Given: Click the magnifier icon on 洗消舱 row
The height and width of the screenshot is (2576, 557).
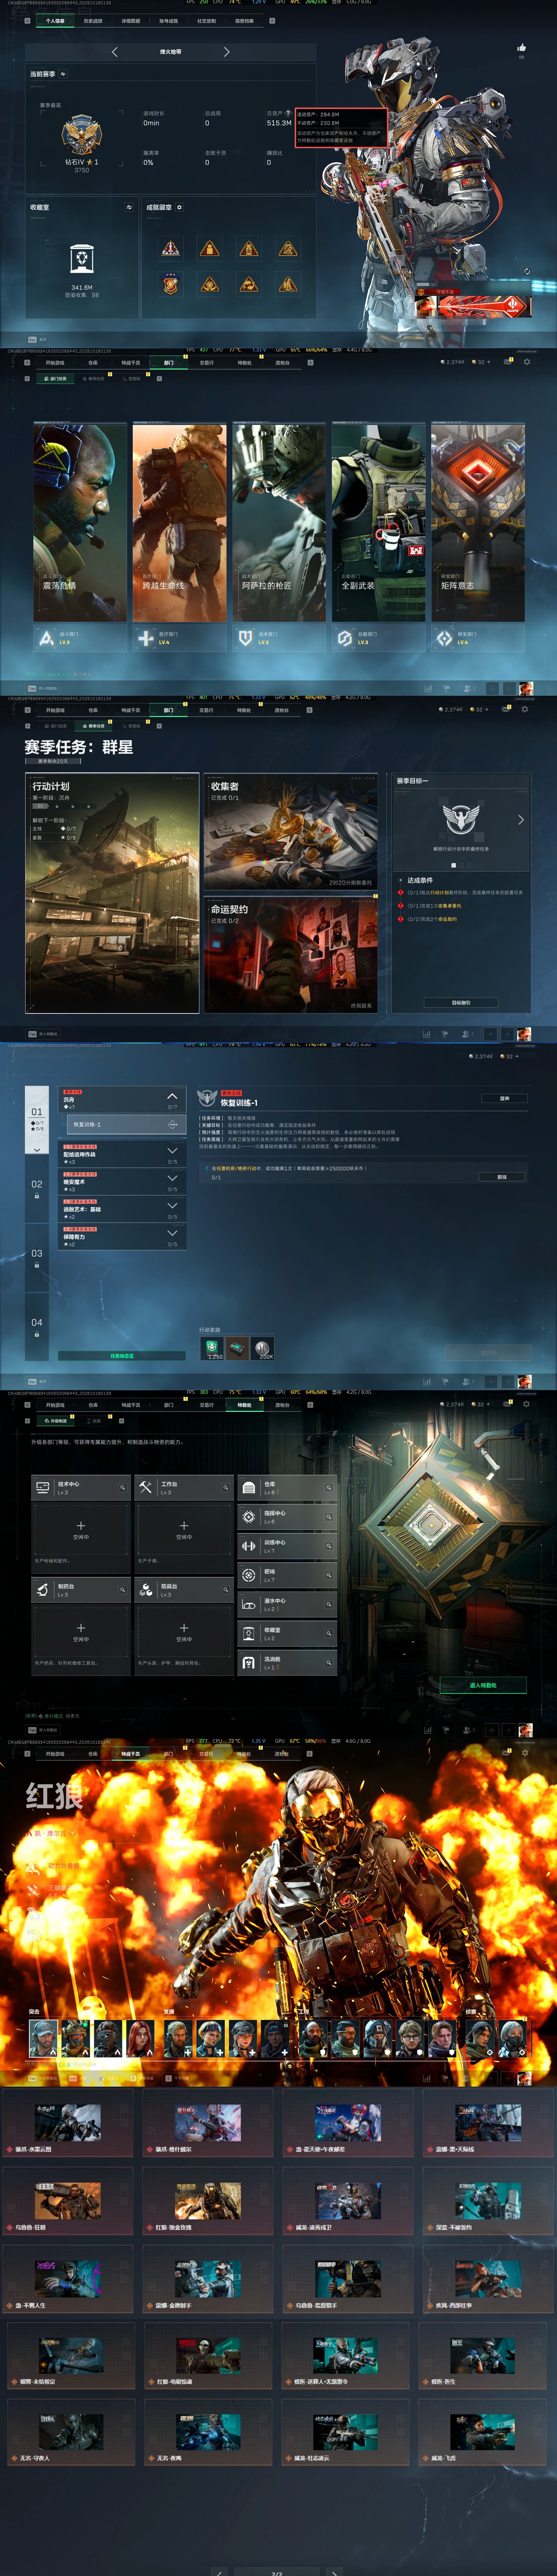Looking at the screenshot, I should (329, 1663).
